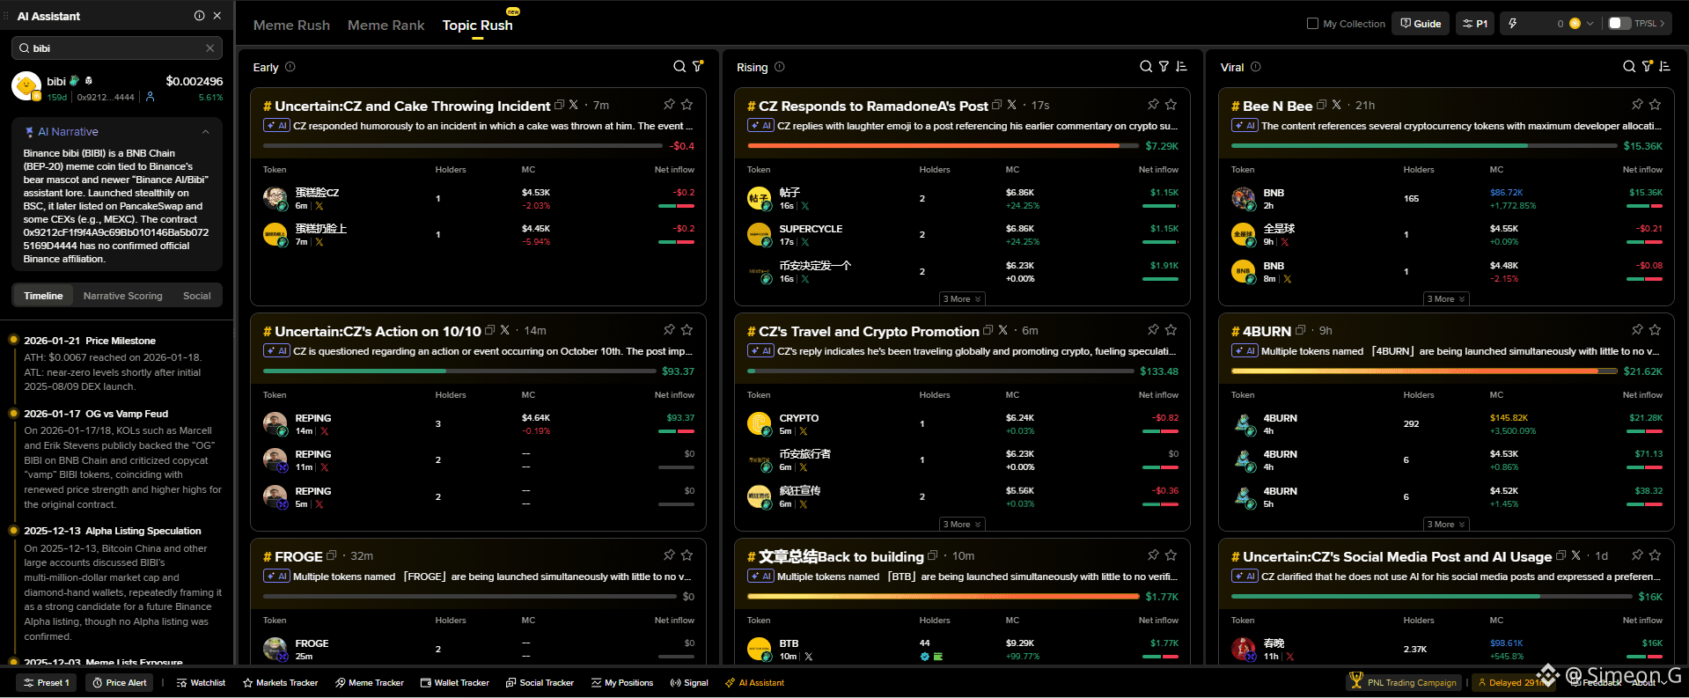Image resolution: width=1689 pixels, height=698 pixels.
Task: Open the Social Tracker
Action: [540, 683]
